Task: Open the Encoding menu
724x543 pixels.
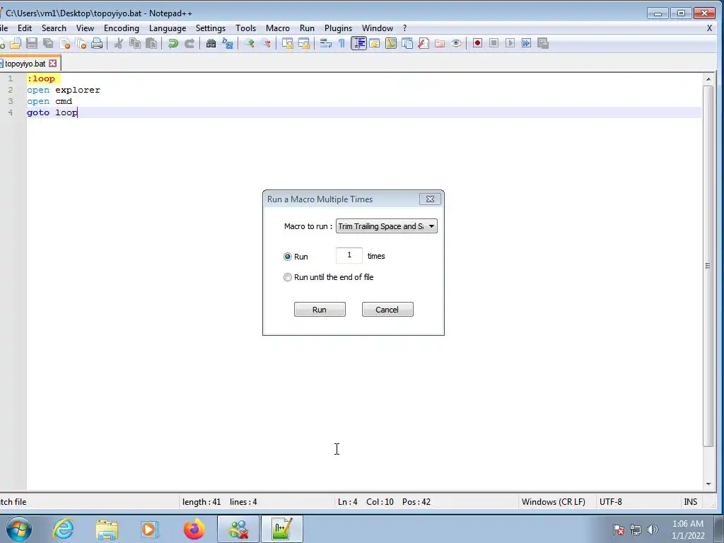Action: point(122,28)
